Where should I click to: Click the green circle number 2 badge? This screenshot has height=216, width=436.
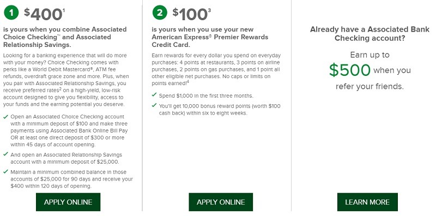pyautogui.click(x=160, y=13)
